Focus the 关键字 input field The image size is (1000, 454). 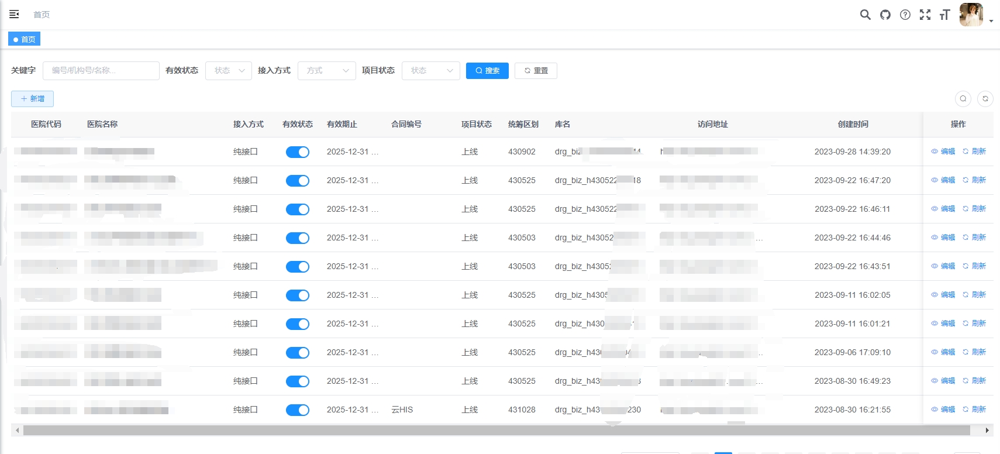click(101, 71)
